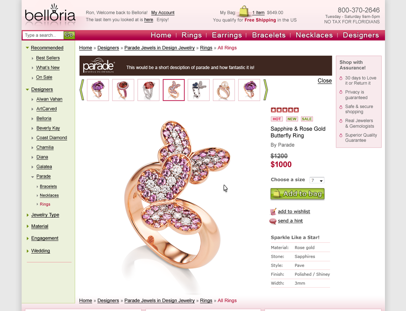Click the Close link near carousel
Viewport: 406px width, 311px height.
[325, 81]
